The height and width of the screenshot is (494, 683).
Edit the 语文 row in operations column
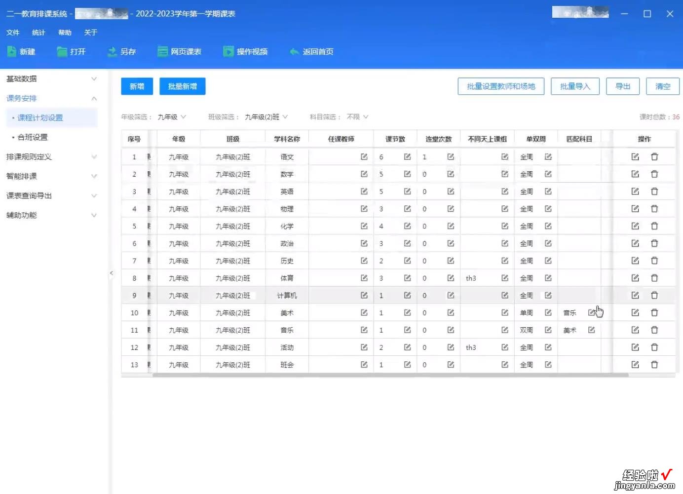[x=635, y=157]
